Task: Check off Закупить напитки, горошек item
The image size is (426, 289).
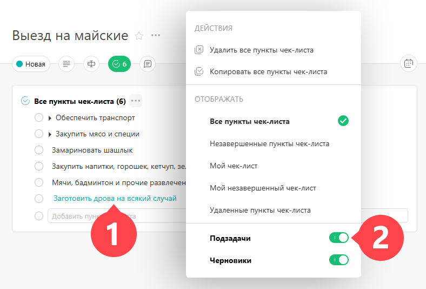Action: (x=39, y=166)
